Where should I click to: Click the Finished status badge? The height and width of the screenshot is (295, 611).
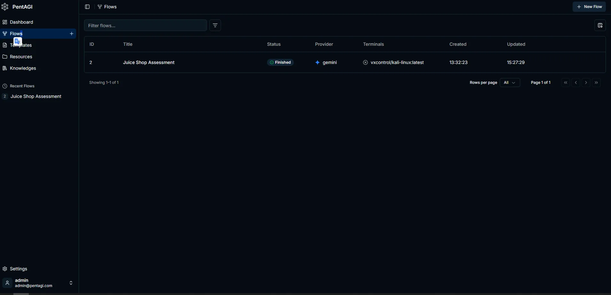280,62
